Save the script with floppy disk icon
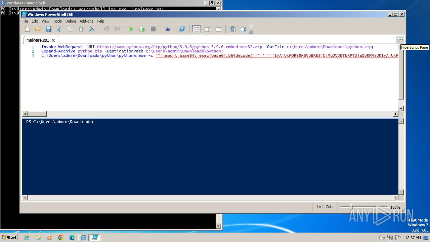Image resolution: width=430 pixels, height=242 pixels. click(49, 29)
